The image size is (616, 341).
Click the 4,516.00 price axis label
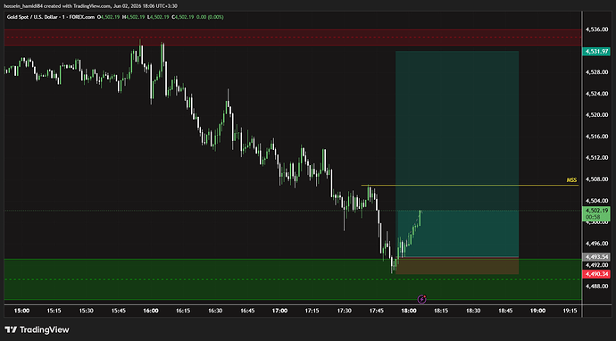click(x=596, y=137)
